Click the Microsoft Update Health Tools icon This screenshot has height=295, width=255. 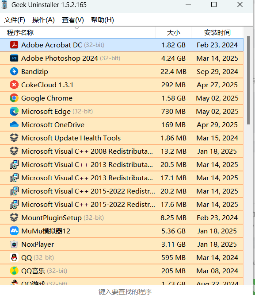(14, 138)
